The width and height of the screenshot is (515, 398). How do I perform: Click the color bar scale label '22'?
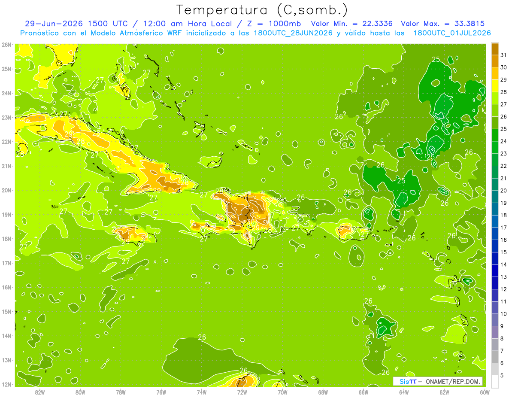[x=504, y=166]
